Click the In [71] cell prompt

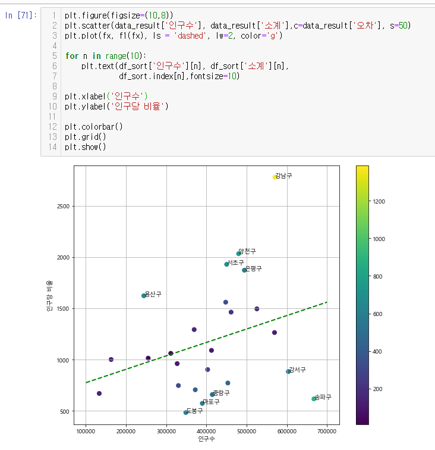tap(20, 15)
